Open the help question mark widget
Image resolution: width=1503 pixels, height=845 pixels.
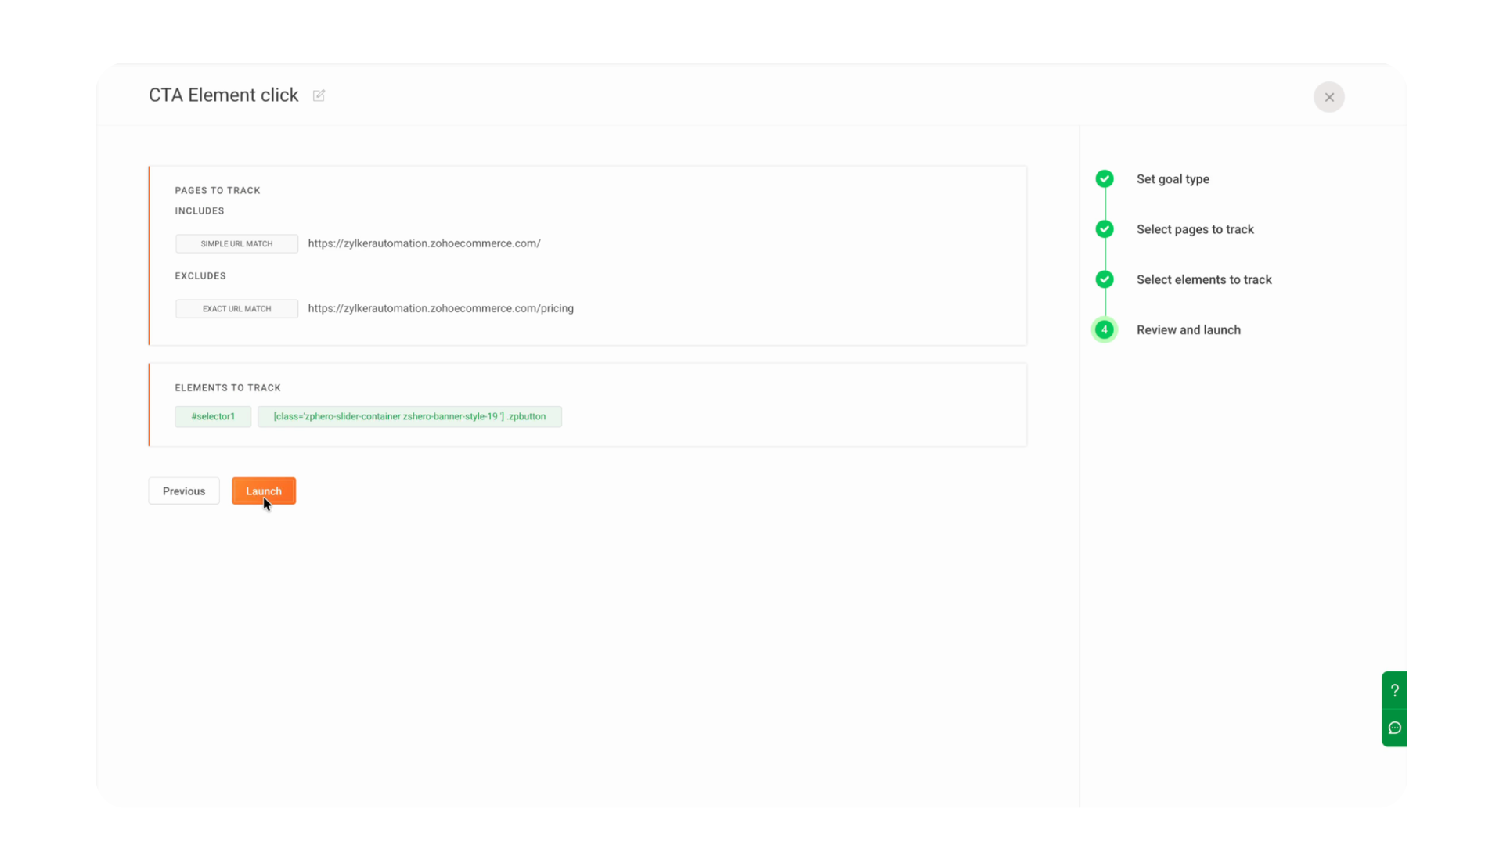click(1394, 690)
